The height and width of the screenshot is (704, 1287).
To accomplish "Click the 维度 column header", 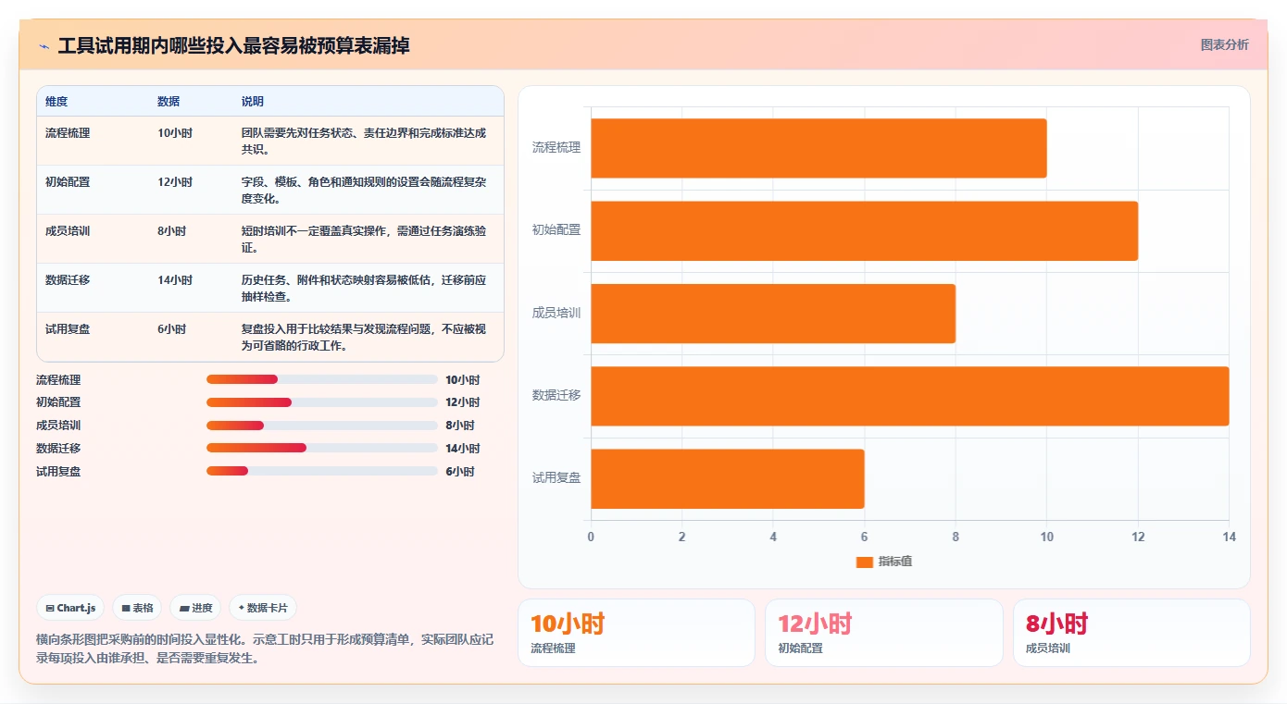I will pos(56,101).
